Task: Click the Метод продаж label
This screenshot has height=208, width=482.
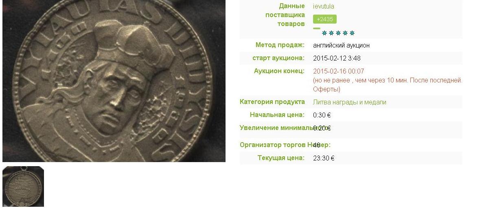Action: [x=280, y=45]
